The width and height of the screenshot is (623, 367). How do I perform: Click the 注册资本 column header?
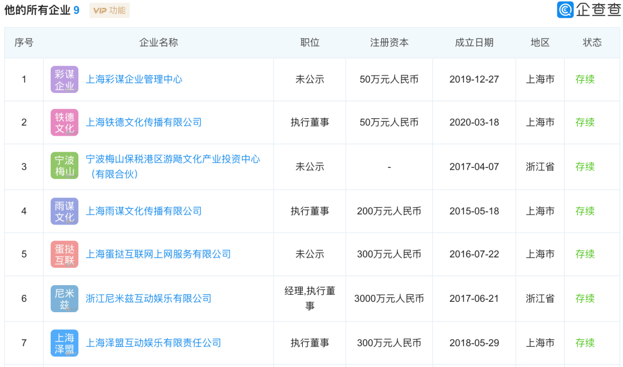click(x=388, y=42)
